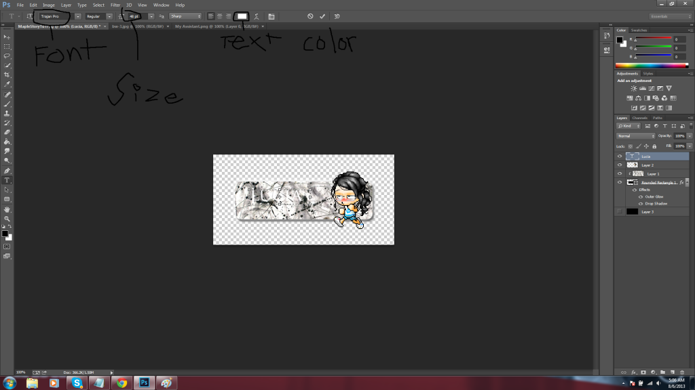Select the Crop tool
Image resolution: width=695 pixels, height=390 pixels.
(7, 74)
